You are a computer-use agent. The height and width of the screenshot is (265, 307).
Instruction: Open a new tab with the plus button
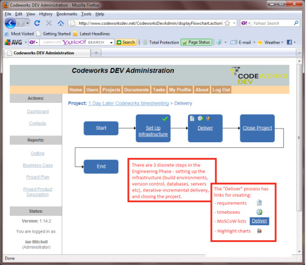pyautogui.click(x=96, y=53)
